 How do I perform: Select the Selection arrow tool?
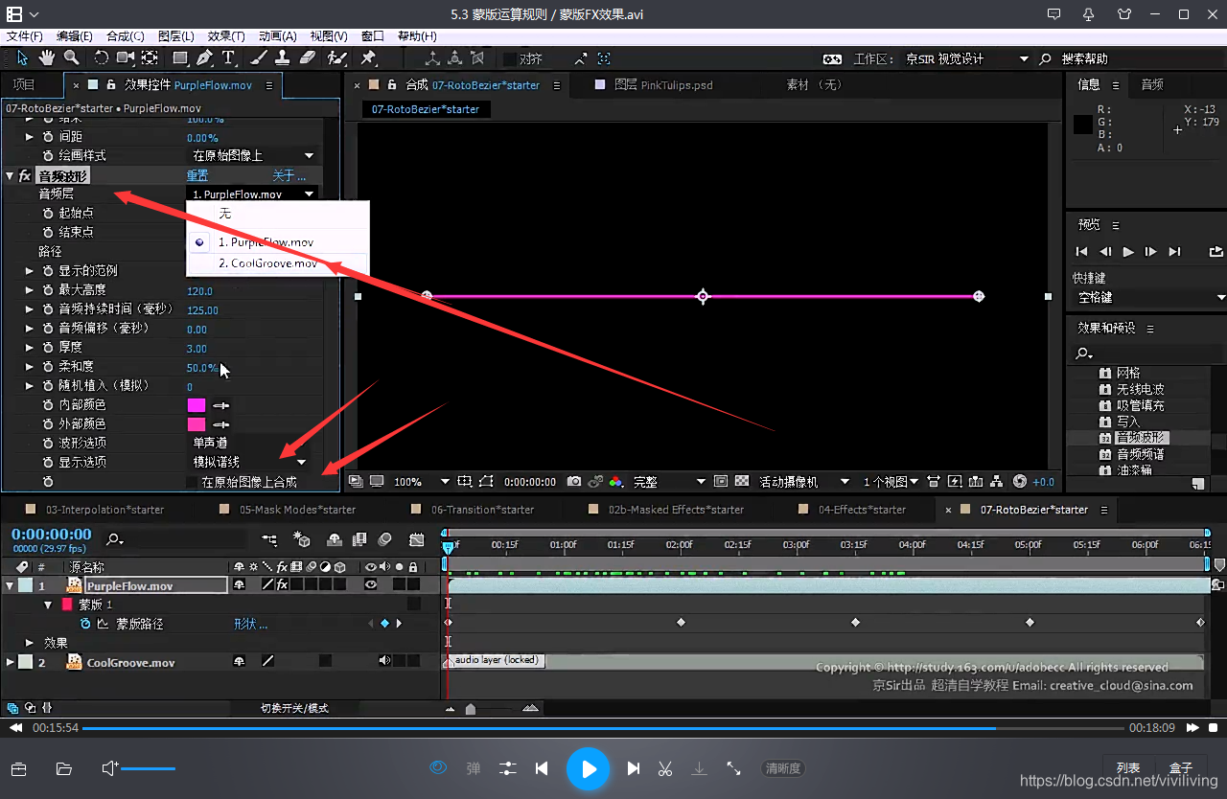[22, 58]
